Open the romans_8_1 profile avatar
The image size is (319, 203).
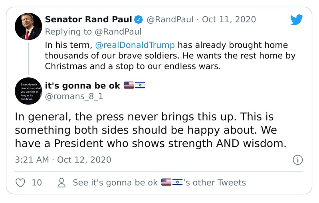click(28, 91)
